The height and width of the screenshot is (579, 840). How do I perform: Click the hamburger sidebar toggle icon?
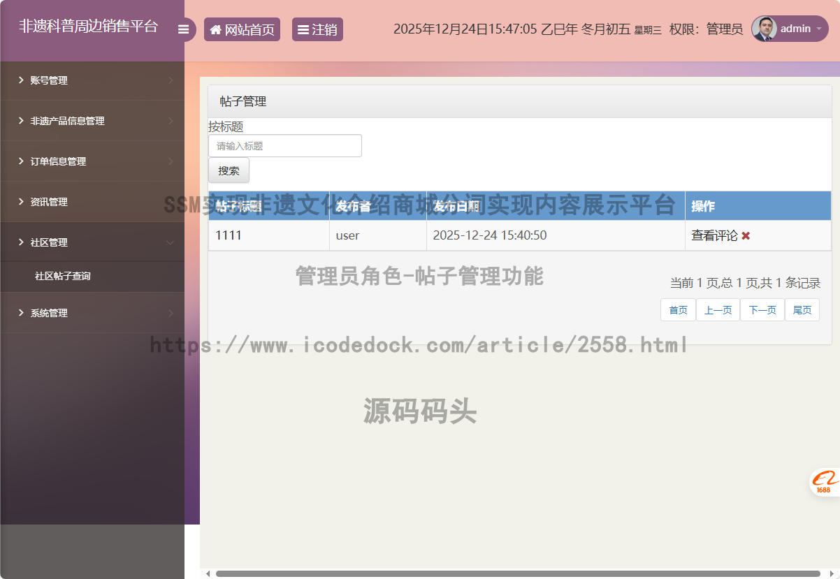184,29
